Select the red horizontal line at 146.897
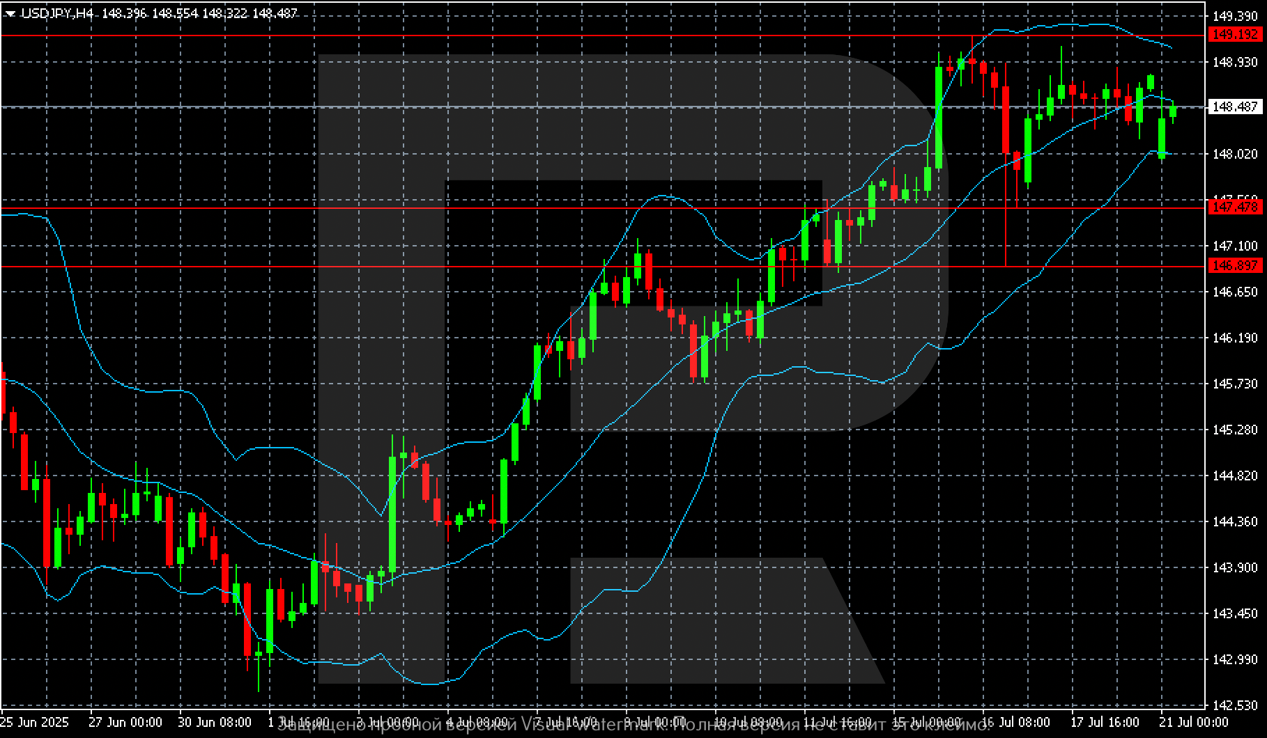This screenshot has width=1267, height=738. click(603, 266)
